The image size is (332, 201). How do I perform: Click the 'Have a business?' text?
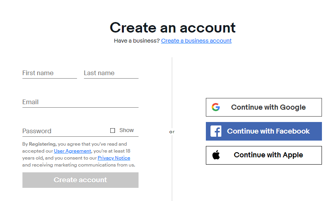[137, 41]
